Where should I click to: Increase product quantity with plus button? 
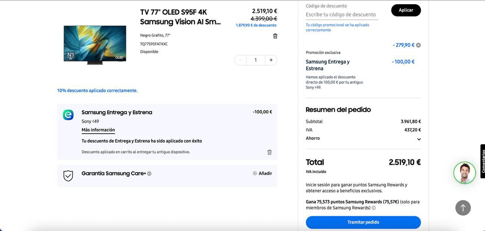click(271, 60)
